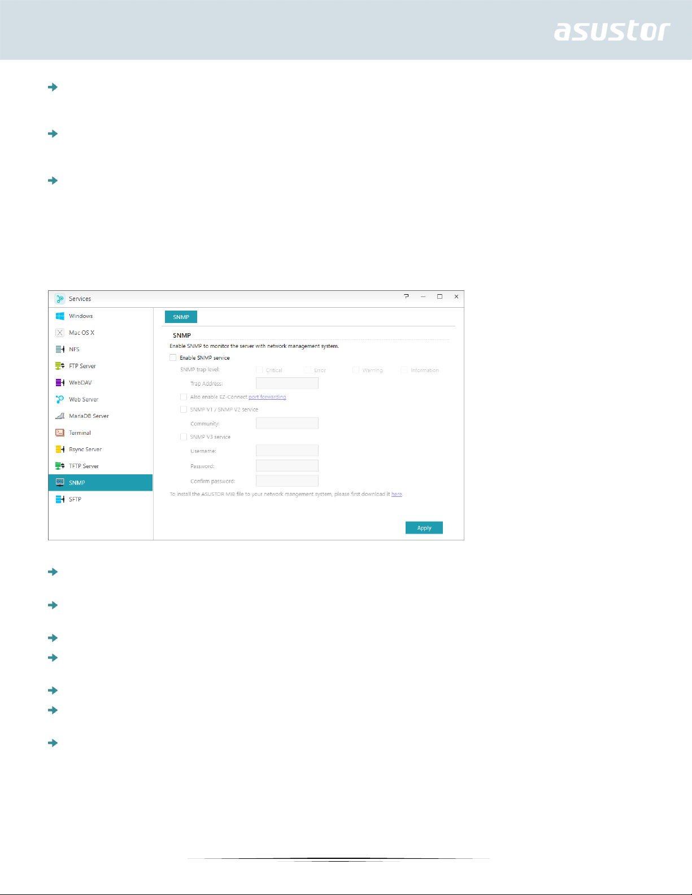The image size is (692, 895).
Task: Open the SFTP service icon
Action: click(60, 499)
